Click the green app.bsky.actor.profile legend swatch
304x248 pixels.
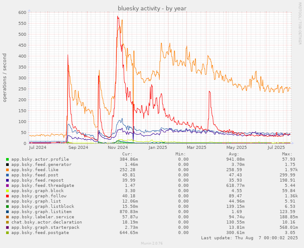(x=7, y=159)
